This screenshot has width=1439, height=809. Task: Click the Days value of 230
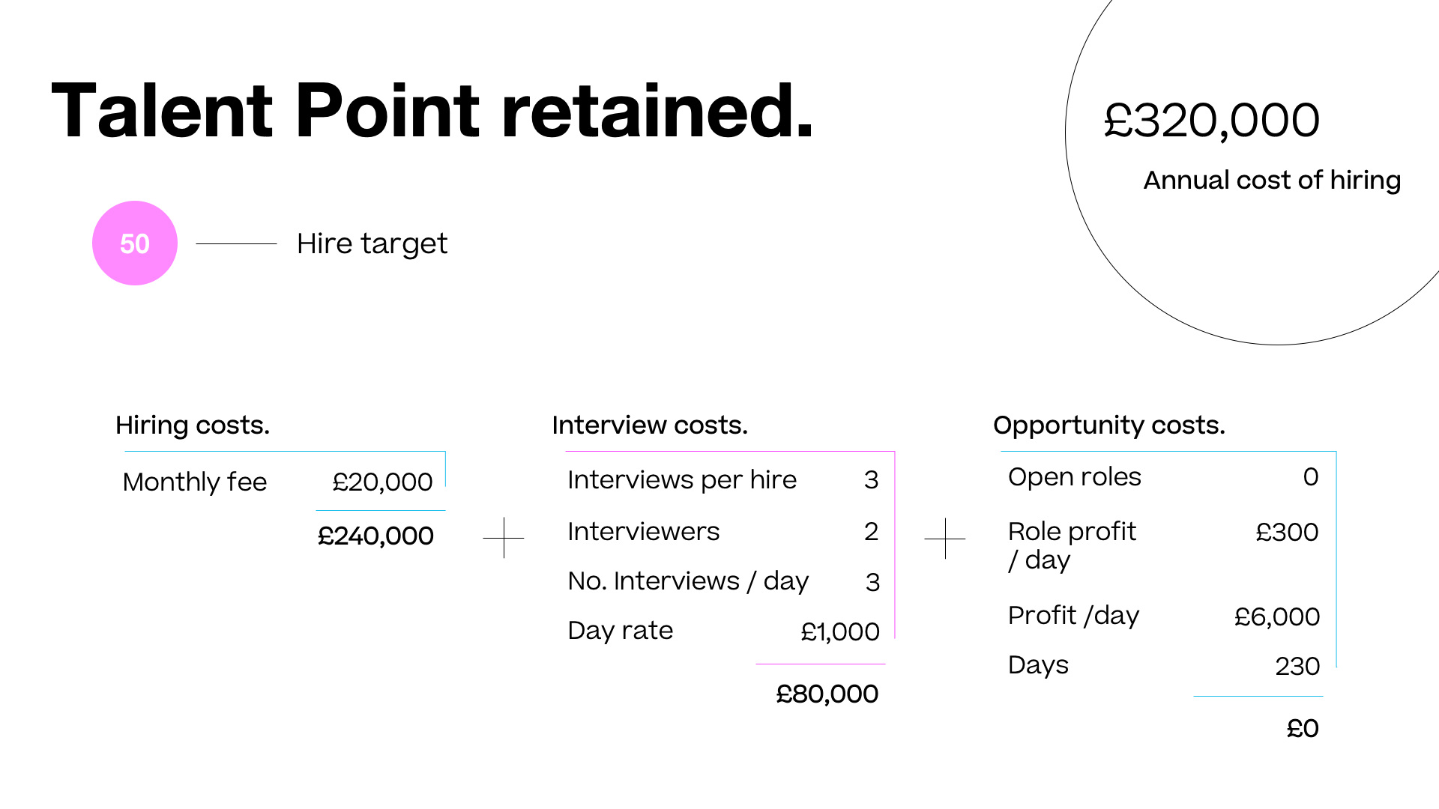(x=1297, y=666)
